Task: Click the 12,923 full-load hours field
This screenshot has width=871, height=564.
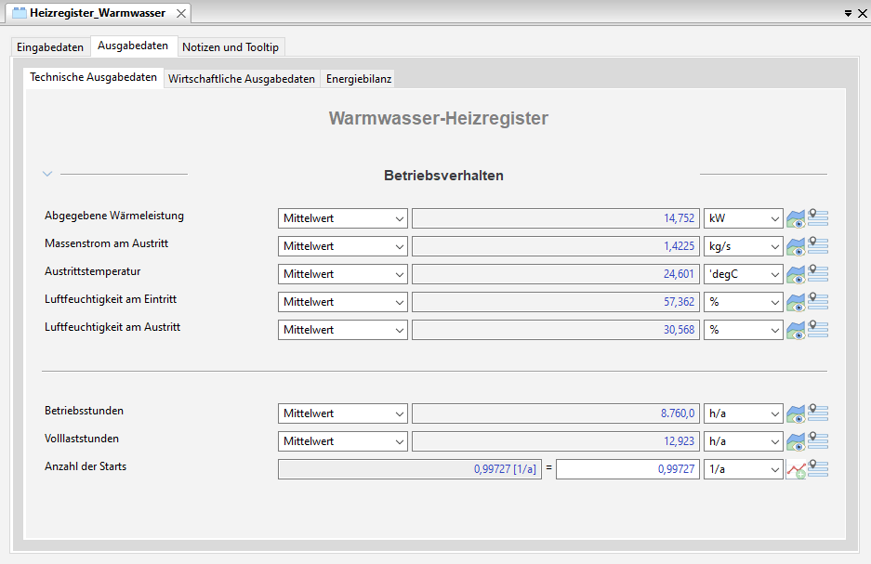Action: coord(556,440)
